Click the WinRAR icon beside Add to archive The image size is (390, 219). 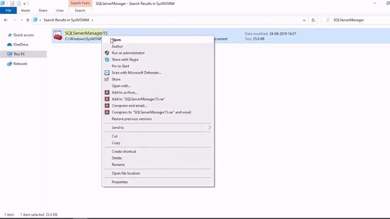coord(107,92)
